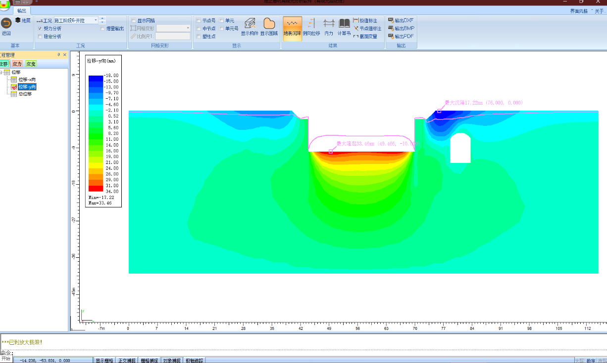This screenshot has width=607, height=363.
Task: Switch to the 应力 stress tab
Action: (x=17, y=64)
